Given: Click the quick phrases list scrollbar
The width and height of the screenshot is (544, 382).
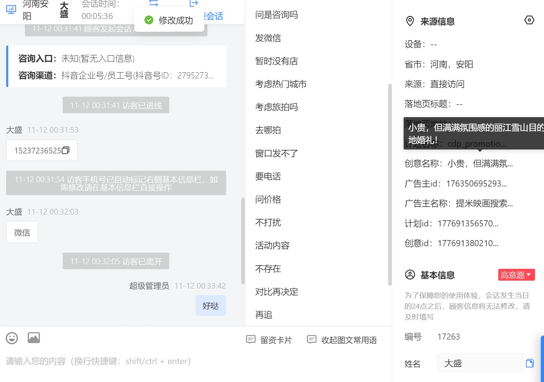Looking at the screenshot, I should 390,185.
